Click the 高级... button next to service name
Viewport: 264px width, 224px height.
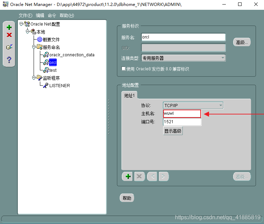point(242,42)
